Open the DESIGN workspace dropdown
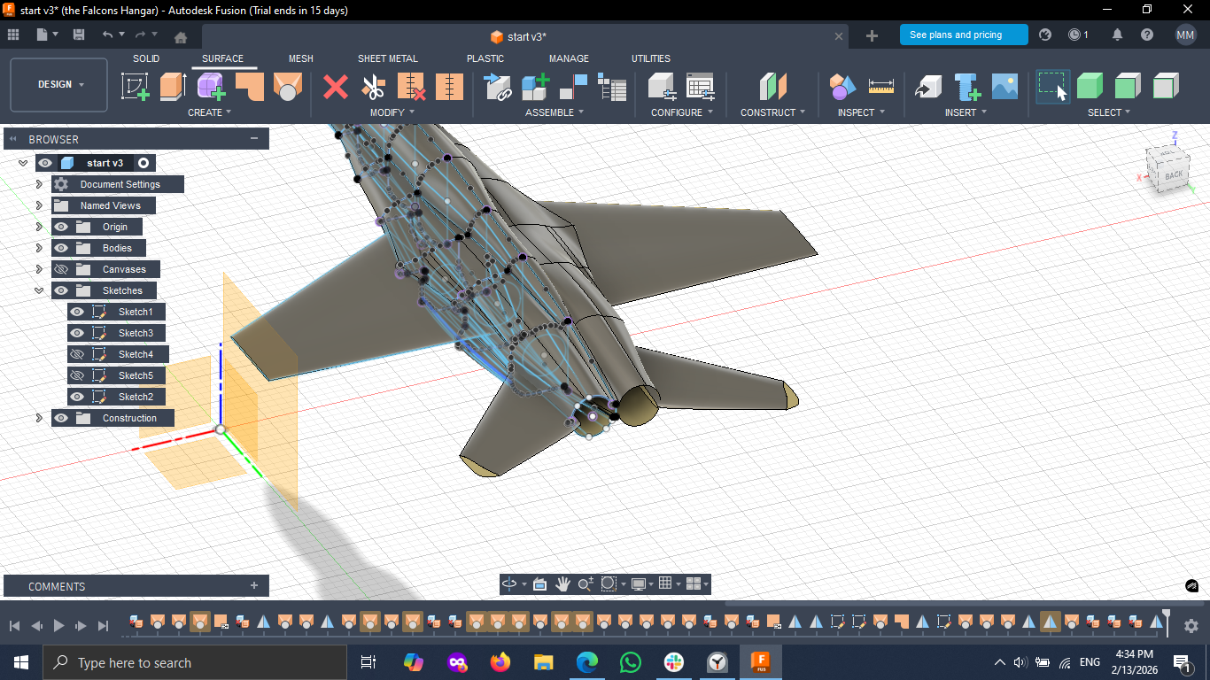The image size is (1210, 680). [59, 85]
